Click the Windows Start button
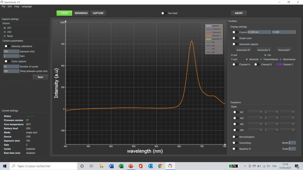This screenshot has width=303, height=170. 4,166
